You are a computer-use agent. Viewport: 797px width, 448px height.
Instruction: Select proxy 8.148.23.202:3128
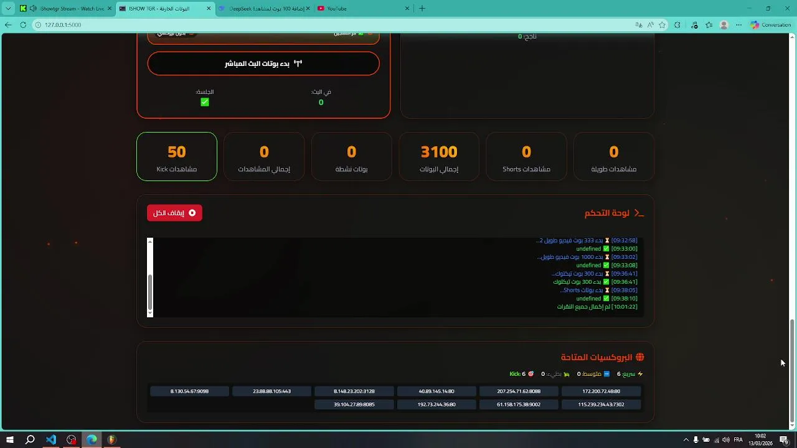(354, 391)
